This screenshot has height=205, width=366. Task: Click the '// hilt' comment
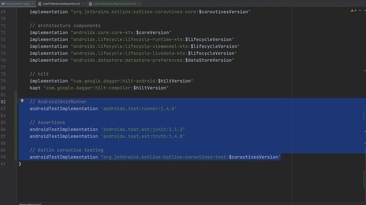[39, 74]
